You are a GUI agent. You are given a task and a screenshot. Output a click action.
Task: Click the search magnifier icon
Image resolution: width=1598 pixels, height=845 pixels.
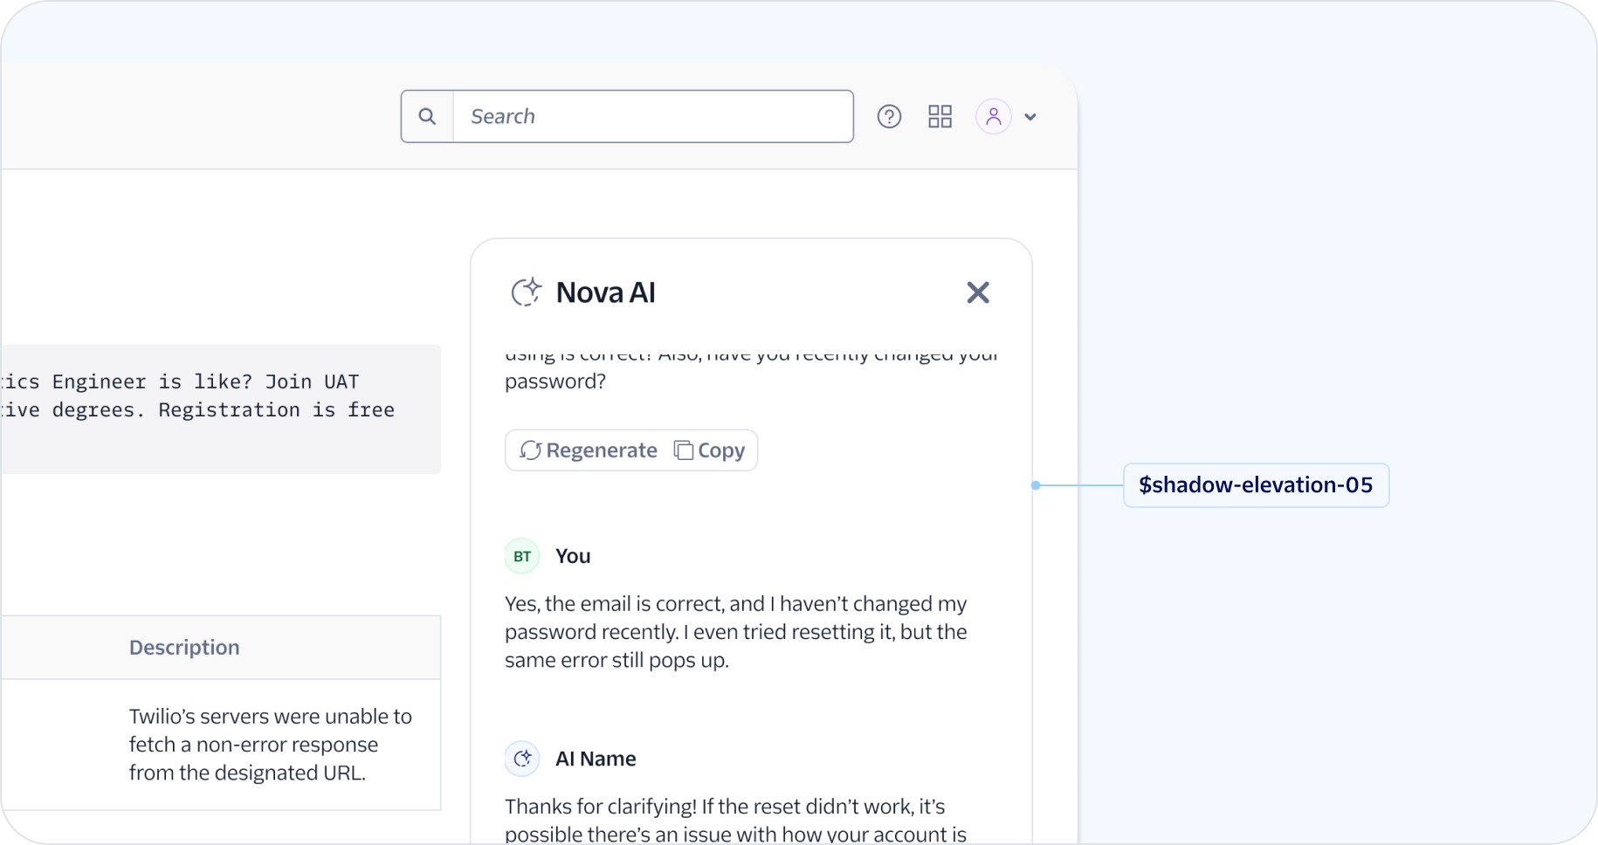tap(427, 116)
